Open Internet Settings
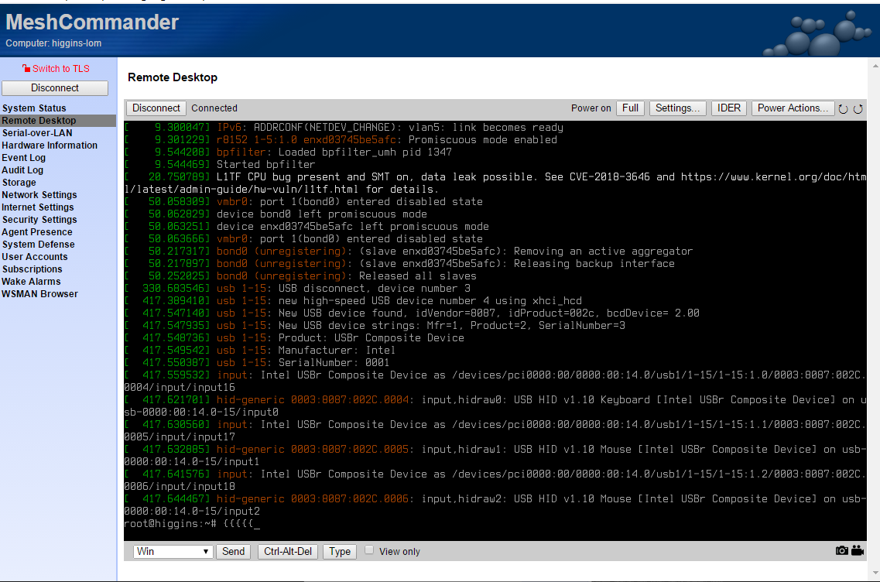880x582 pixels. [x=38, y=207]
